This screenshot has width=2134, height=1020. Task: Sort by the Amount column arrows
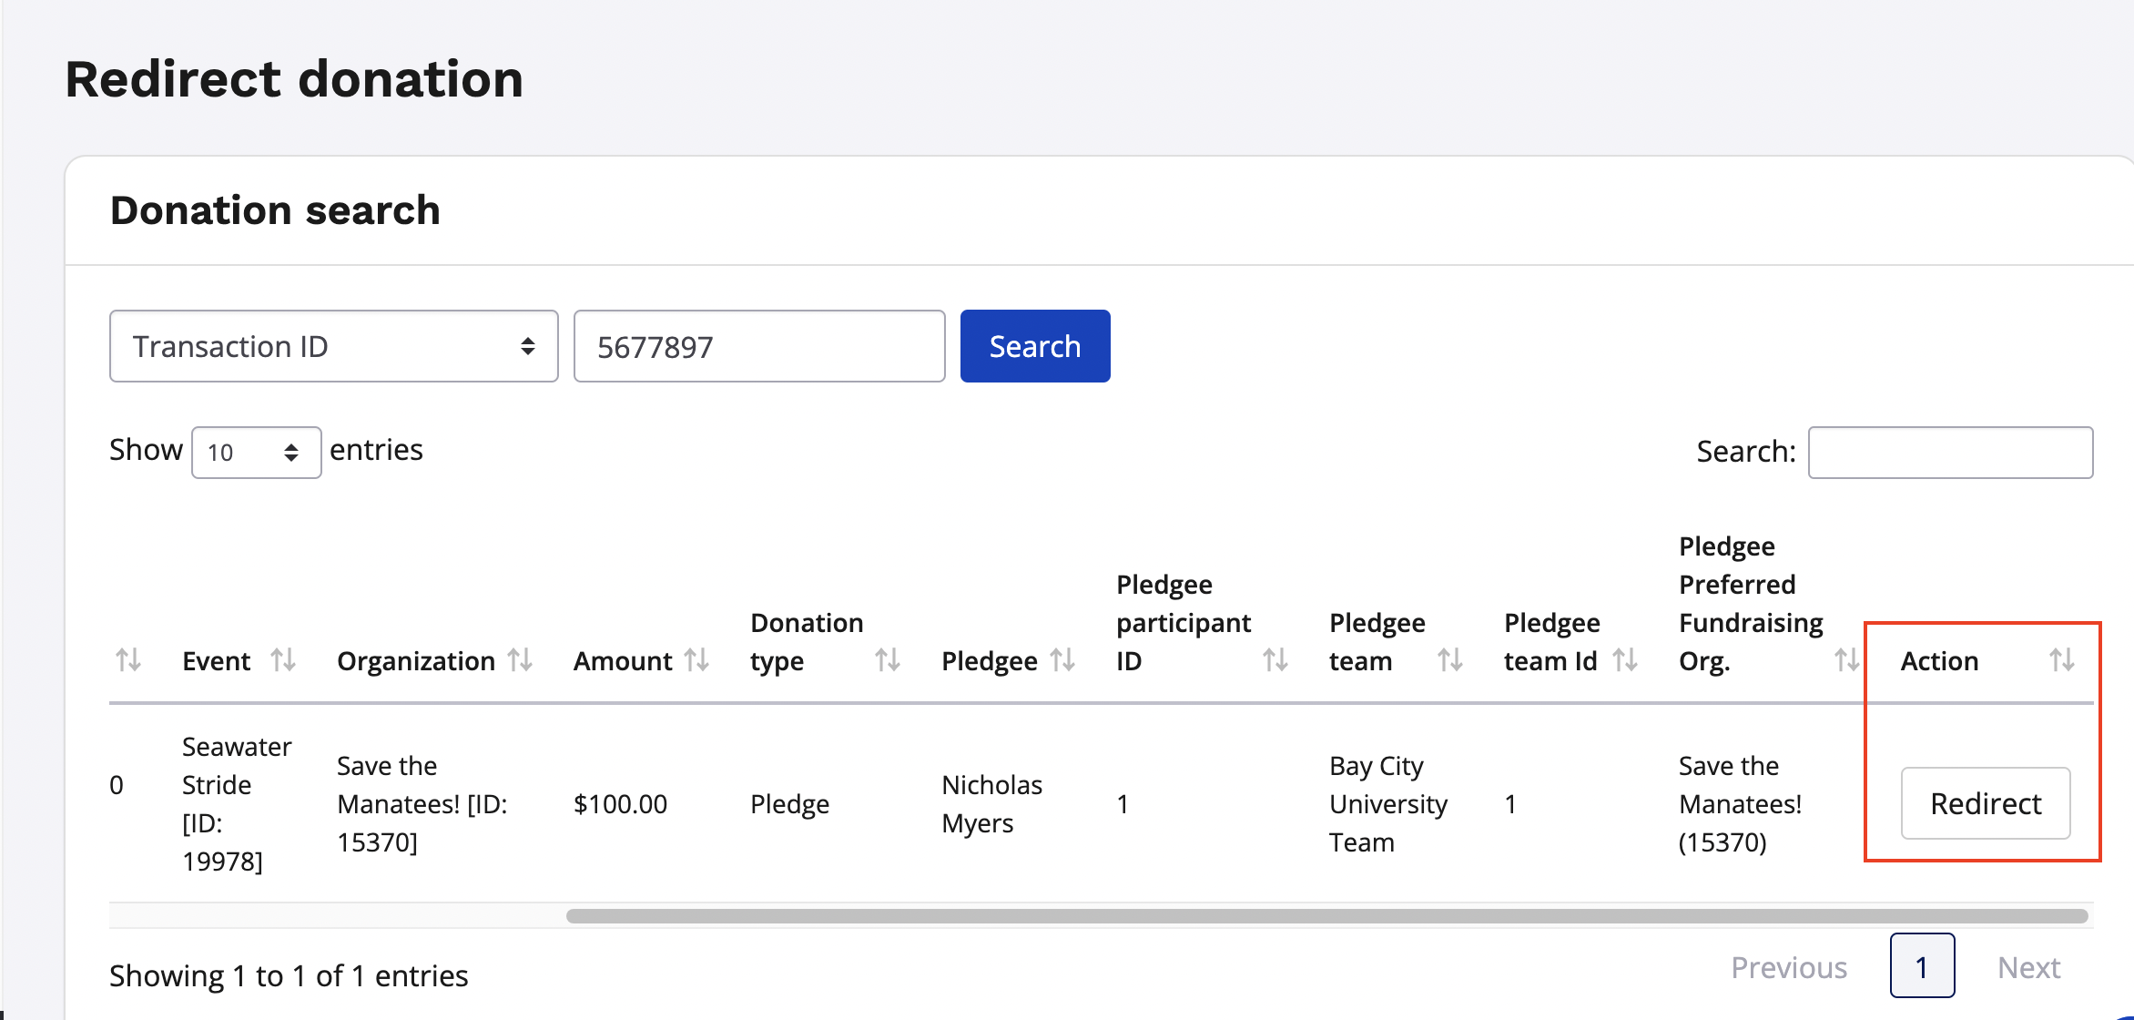[696, 660]
